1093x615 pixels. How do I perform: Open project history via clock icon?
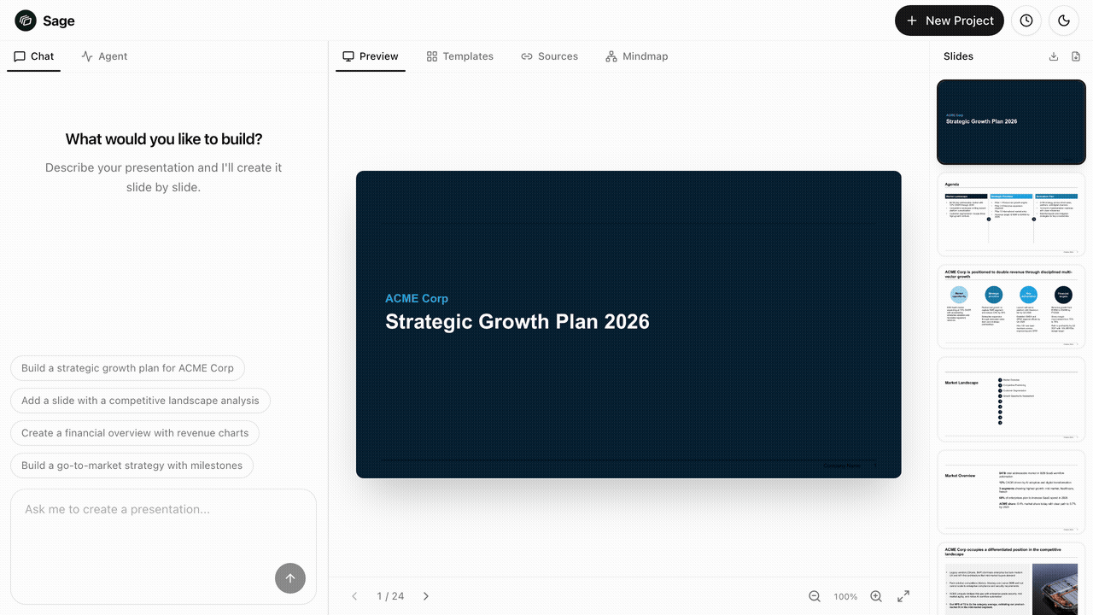pos(1026,20)
